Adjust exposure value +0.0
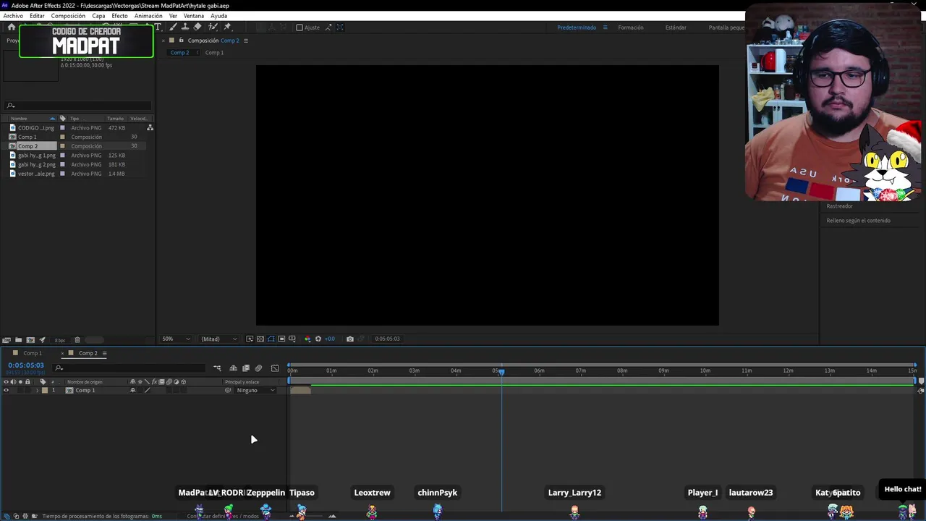Screen dimensions: 926x521 (x=330, y=339)
